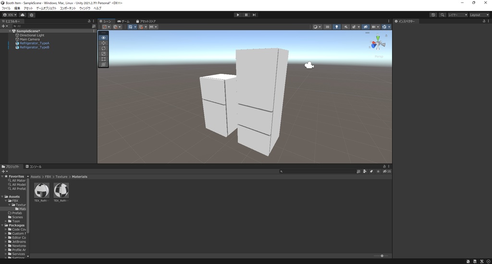492x264 pixels.
Task: Select the combined Transform tool
Action: point(103,64)
